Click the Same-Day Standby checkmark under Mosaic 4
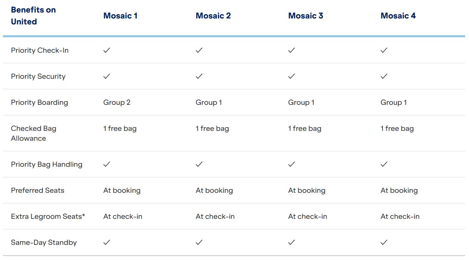Image resolution: width=469 pixels, height=260 pixels. coord(384,242)
